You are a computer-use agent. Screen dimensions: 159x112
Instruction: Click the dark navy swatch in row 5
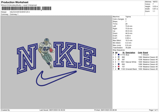click(119, 64)
